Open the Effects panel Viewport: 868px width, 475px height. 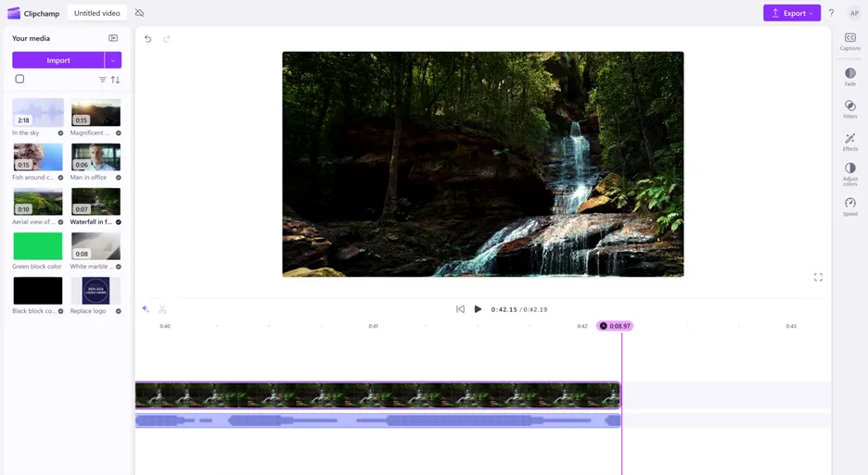pyautogui.click(x=849, y=142)
